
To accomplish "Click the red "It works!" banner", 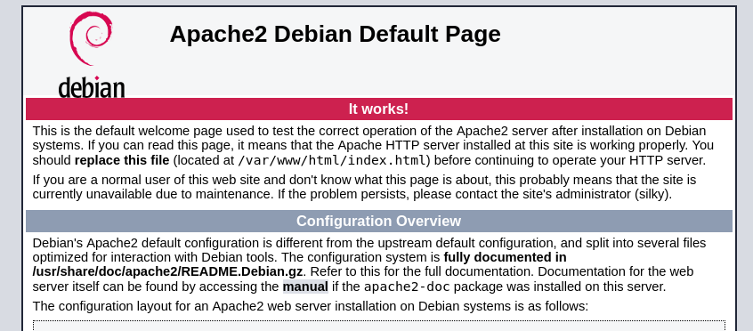I will click(x=379, y=109).
